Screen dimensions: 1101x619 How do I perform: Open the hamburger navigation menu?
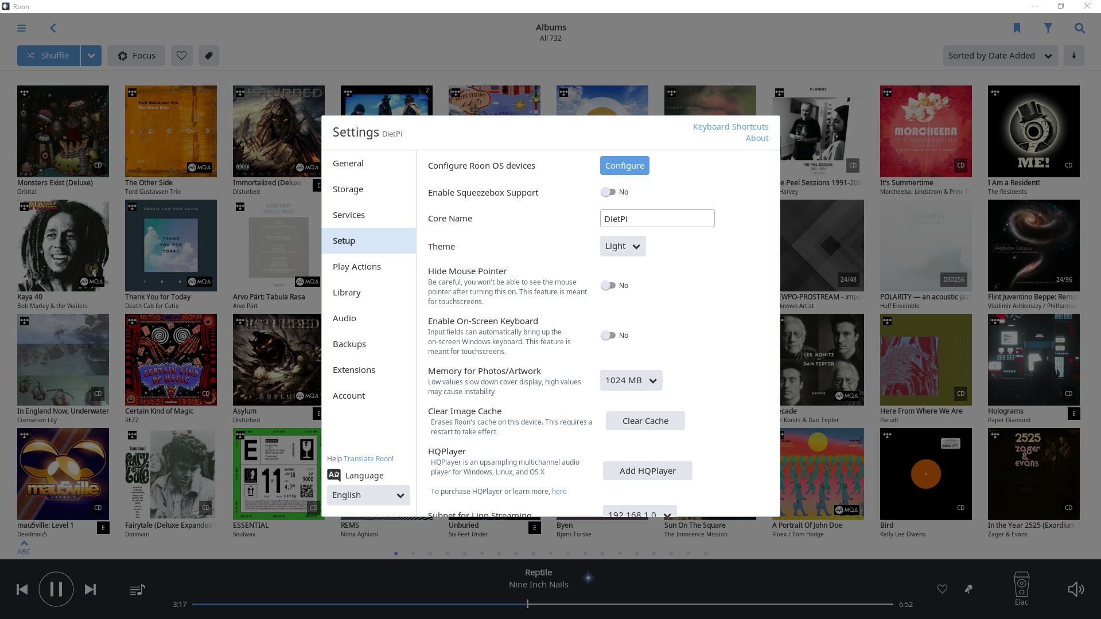pos(21,28)
